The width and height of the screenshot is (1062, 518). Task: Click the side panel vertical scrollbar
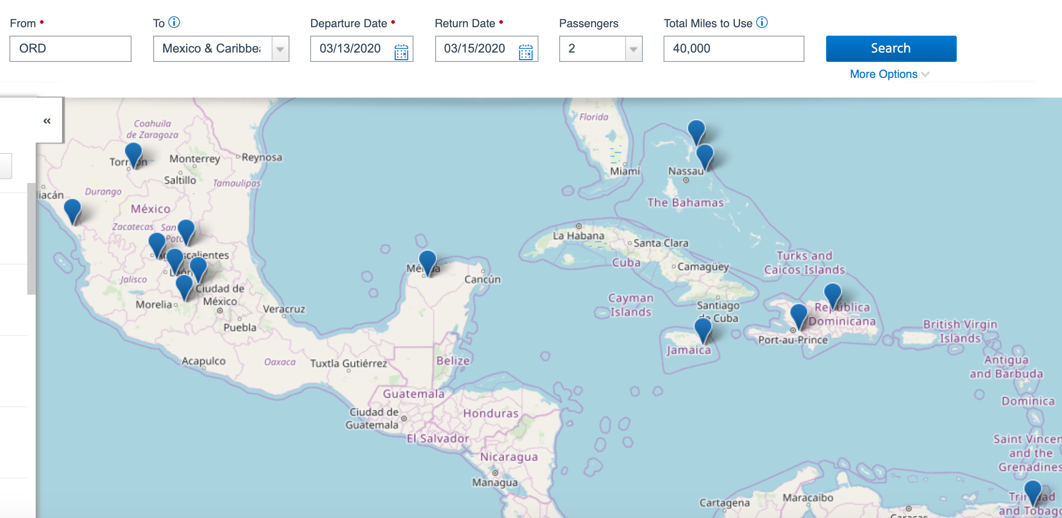pyautogui.click(x=31, y=238)
